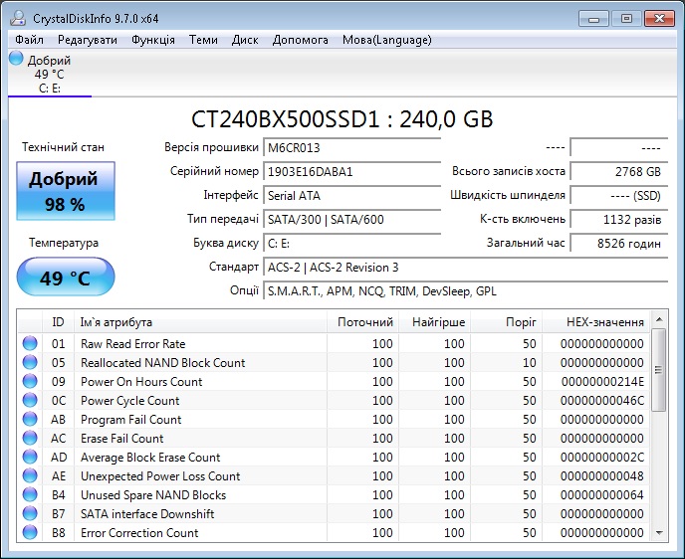
Task: Click the status orb for Power On Hours Count
Action: (30, 381)
